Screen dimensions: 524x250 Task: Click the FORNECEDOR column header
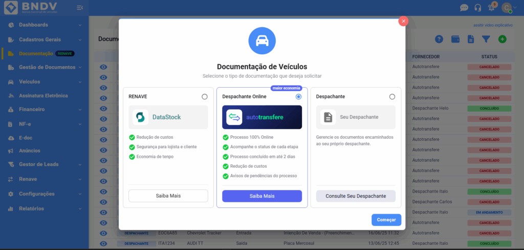pyautogui.click(x=426, y=57)
